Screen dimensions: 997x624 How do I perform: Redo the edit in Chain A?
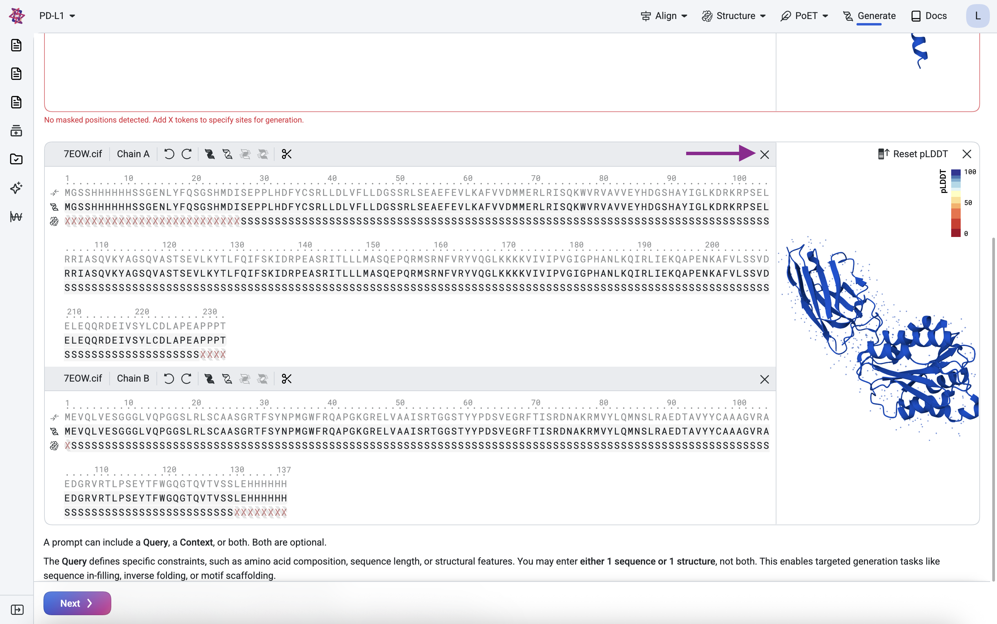(x=186, y=154)
